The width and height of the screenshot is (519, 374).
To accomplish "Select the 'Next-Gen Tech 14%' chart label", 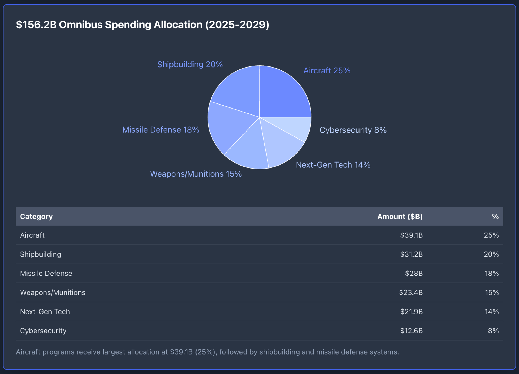I will click(333, 165).
